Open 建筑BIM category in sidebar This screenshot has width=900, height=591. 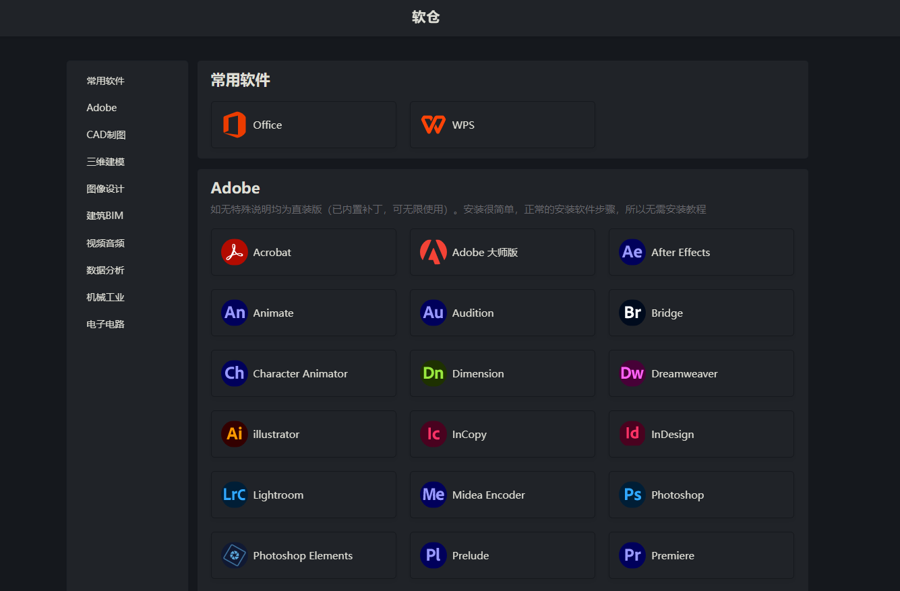click(105, 216)
